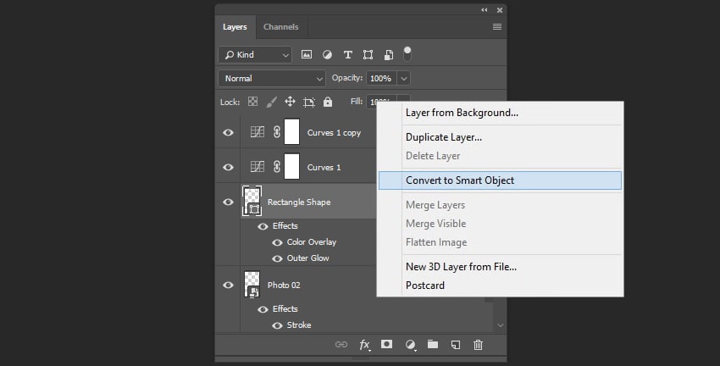
Task: Click layers list scroll down arrow
Action: pyautogui.click(x=501, y=325)
